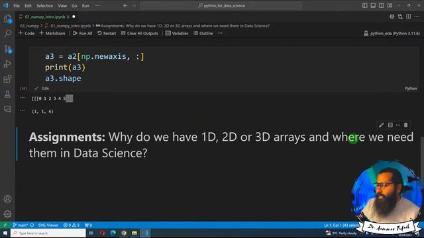Click 03_numpy folder in breadcrumb

point(29,26)
